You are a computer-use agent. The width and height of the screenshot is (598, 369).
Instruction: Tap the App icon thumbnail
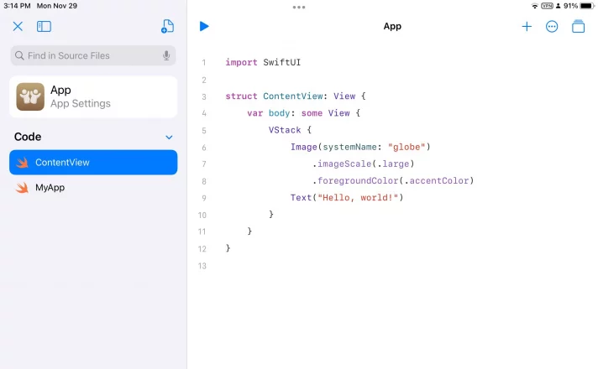tap(30, 96)
